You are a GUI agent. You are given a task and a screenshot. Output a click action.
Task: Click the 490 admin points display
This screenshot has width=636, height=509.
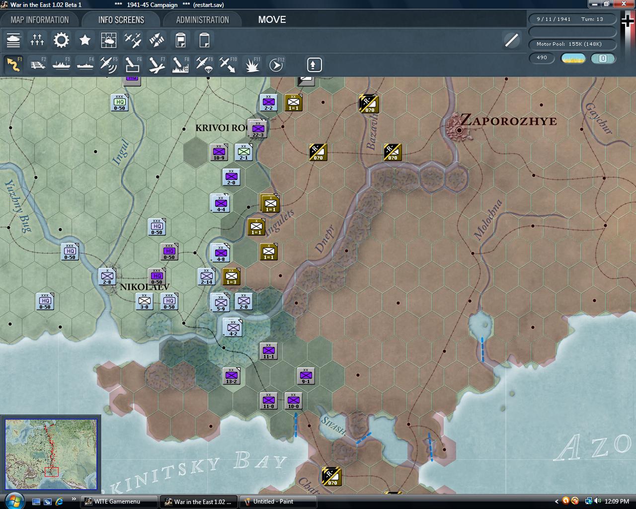[x=542, y=58]
